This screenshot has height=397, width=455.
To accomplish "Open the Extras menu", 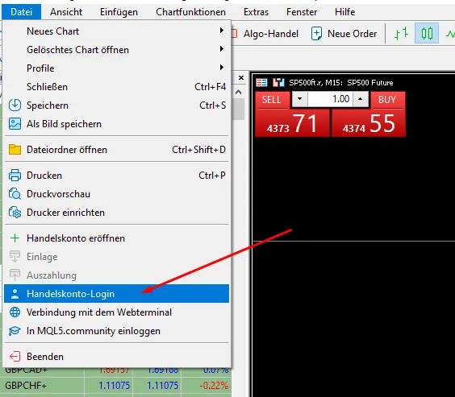I will (256, 12).
